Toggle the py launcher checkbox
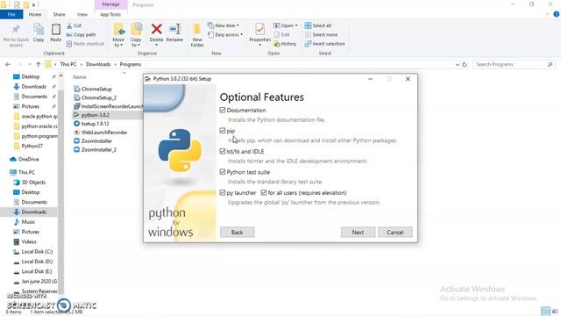 tap(223, 193)
